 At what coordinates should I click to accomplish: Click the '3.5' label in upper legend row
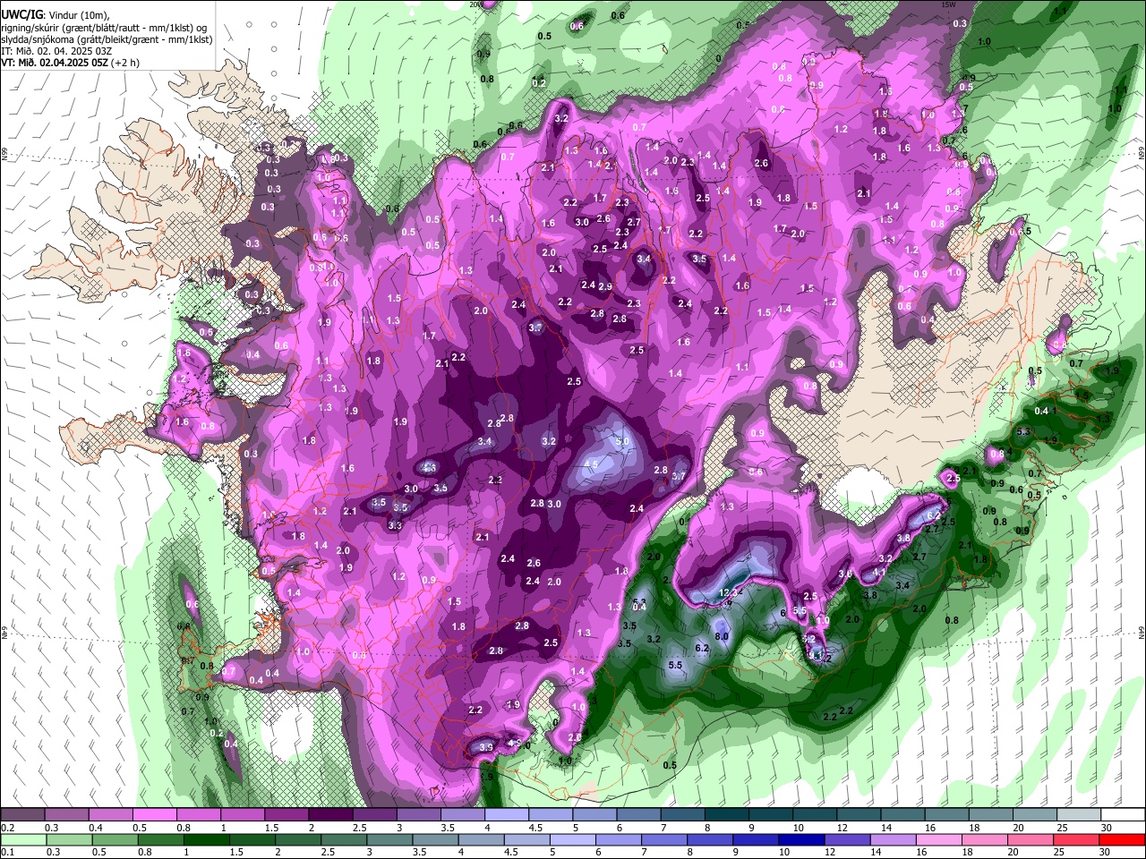click(447, 828)
